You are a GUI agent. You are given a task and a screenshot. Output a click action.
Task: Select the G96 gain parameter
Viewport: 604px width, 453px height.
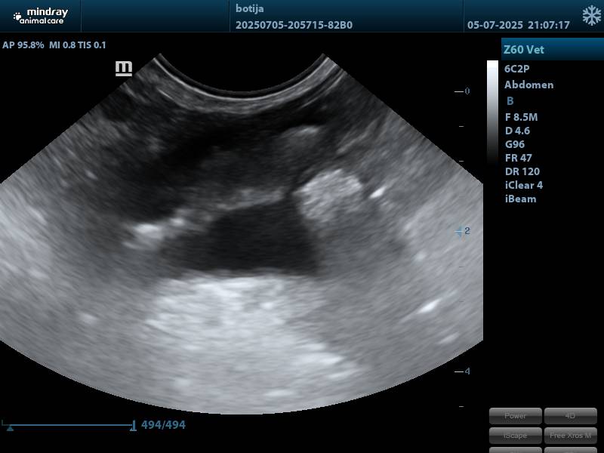[x=515, y=144]
